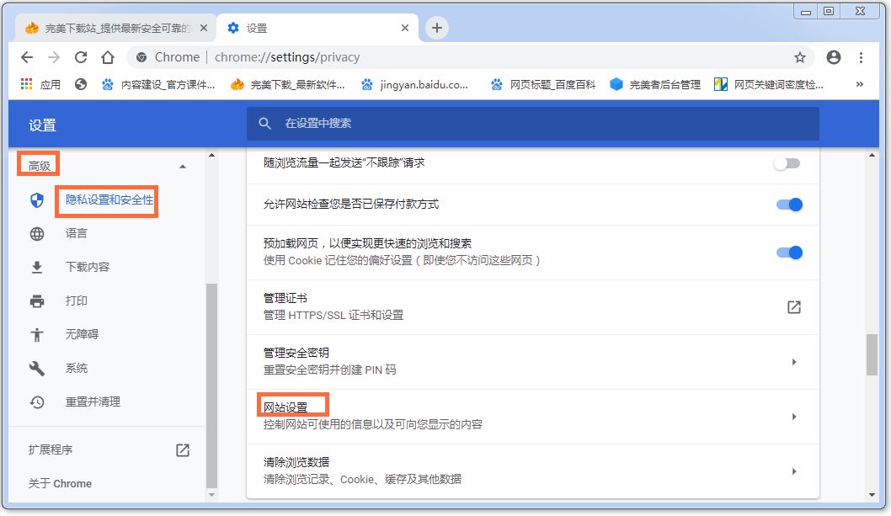
Task: Click the browser back arrow
Action: tap(27, 57)
